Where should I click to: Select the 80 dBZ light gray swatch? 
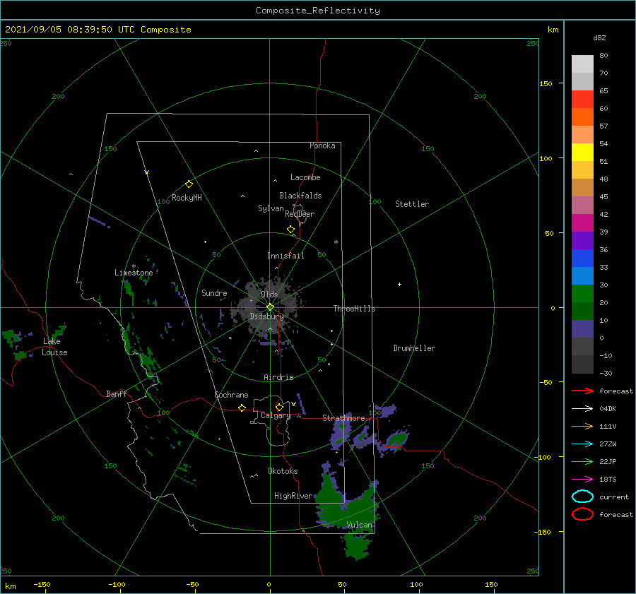tap(582, 64)
